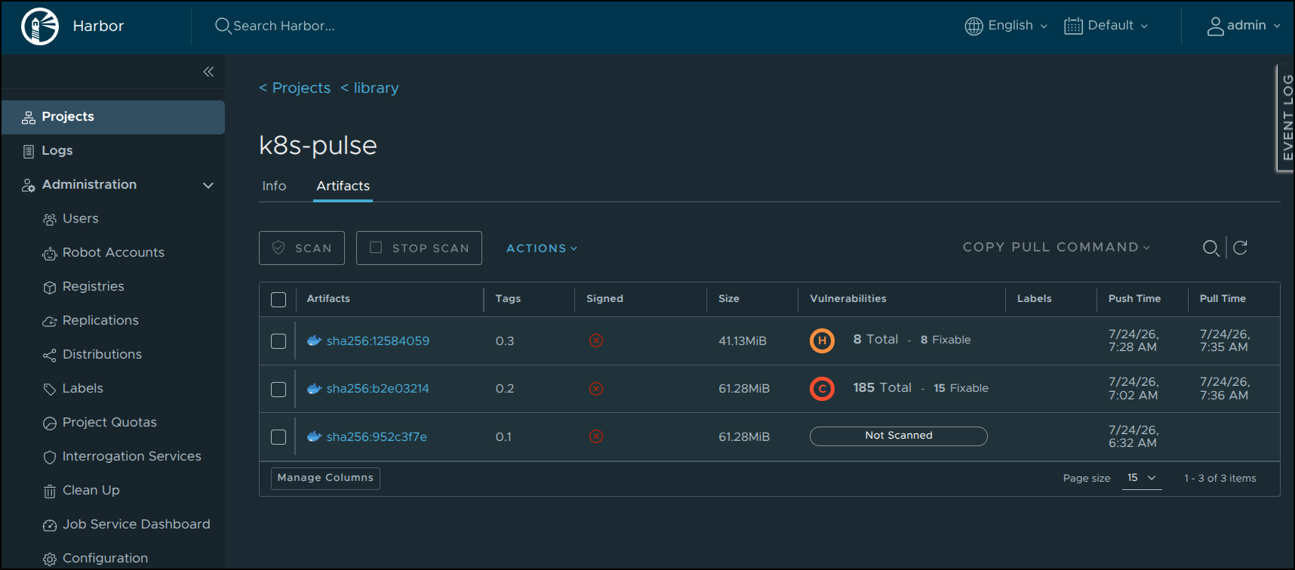Refresh the artifacts list
The width and height of the screenshot is (1295, 570).
point(1240,248)
